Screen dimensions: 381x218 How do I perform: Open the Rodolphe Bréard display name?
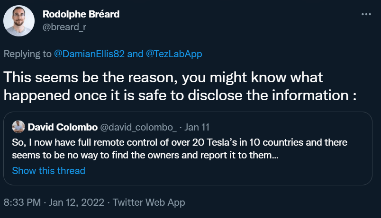point(81,14)
